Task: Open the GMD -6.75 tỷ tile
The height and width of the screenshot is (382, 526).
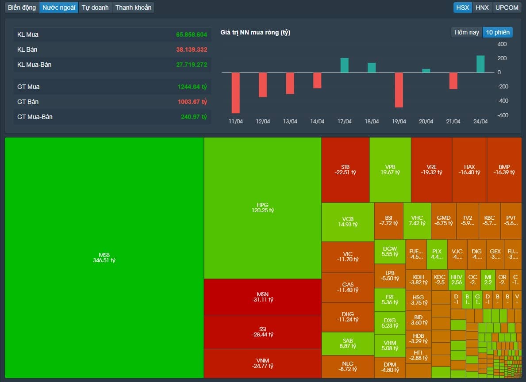Action: click(444, 221)
